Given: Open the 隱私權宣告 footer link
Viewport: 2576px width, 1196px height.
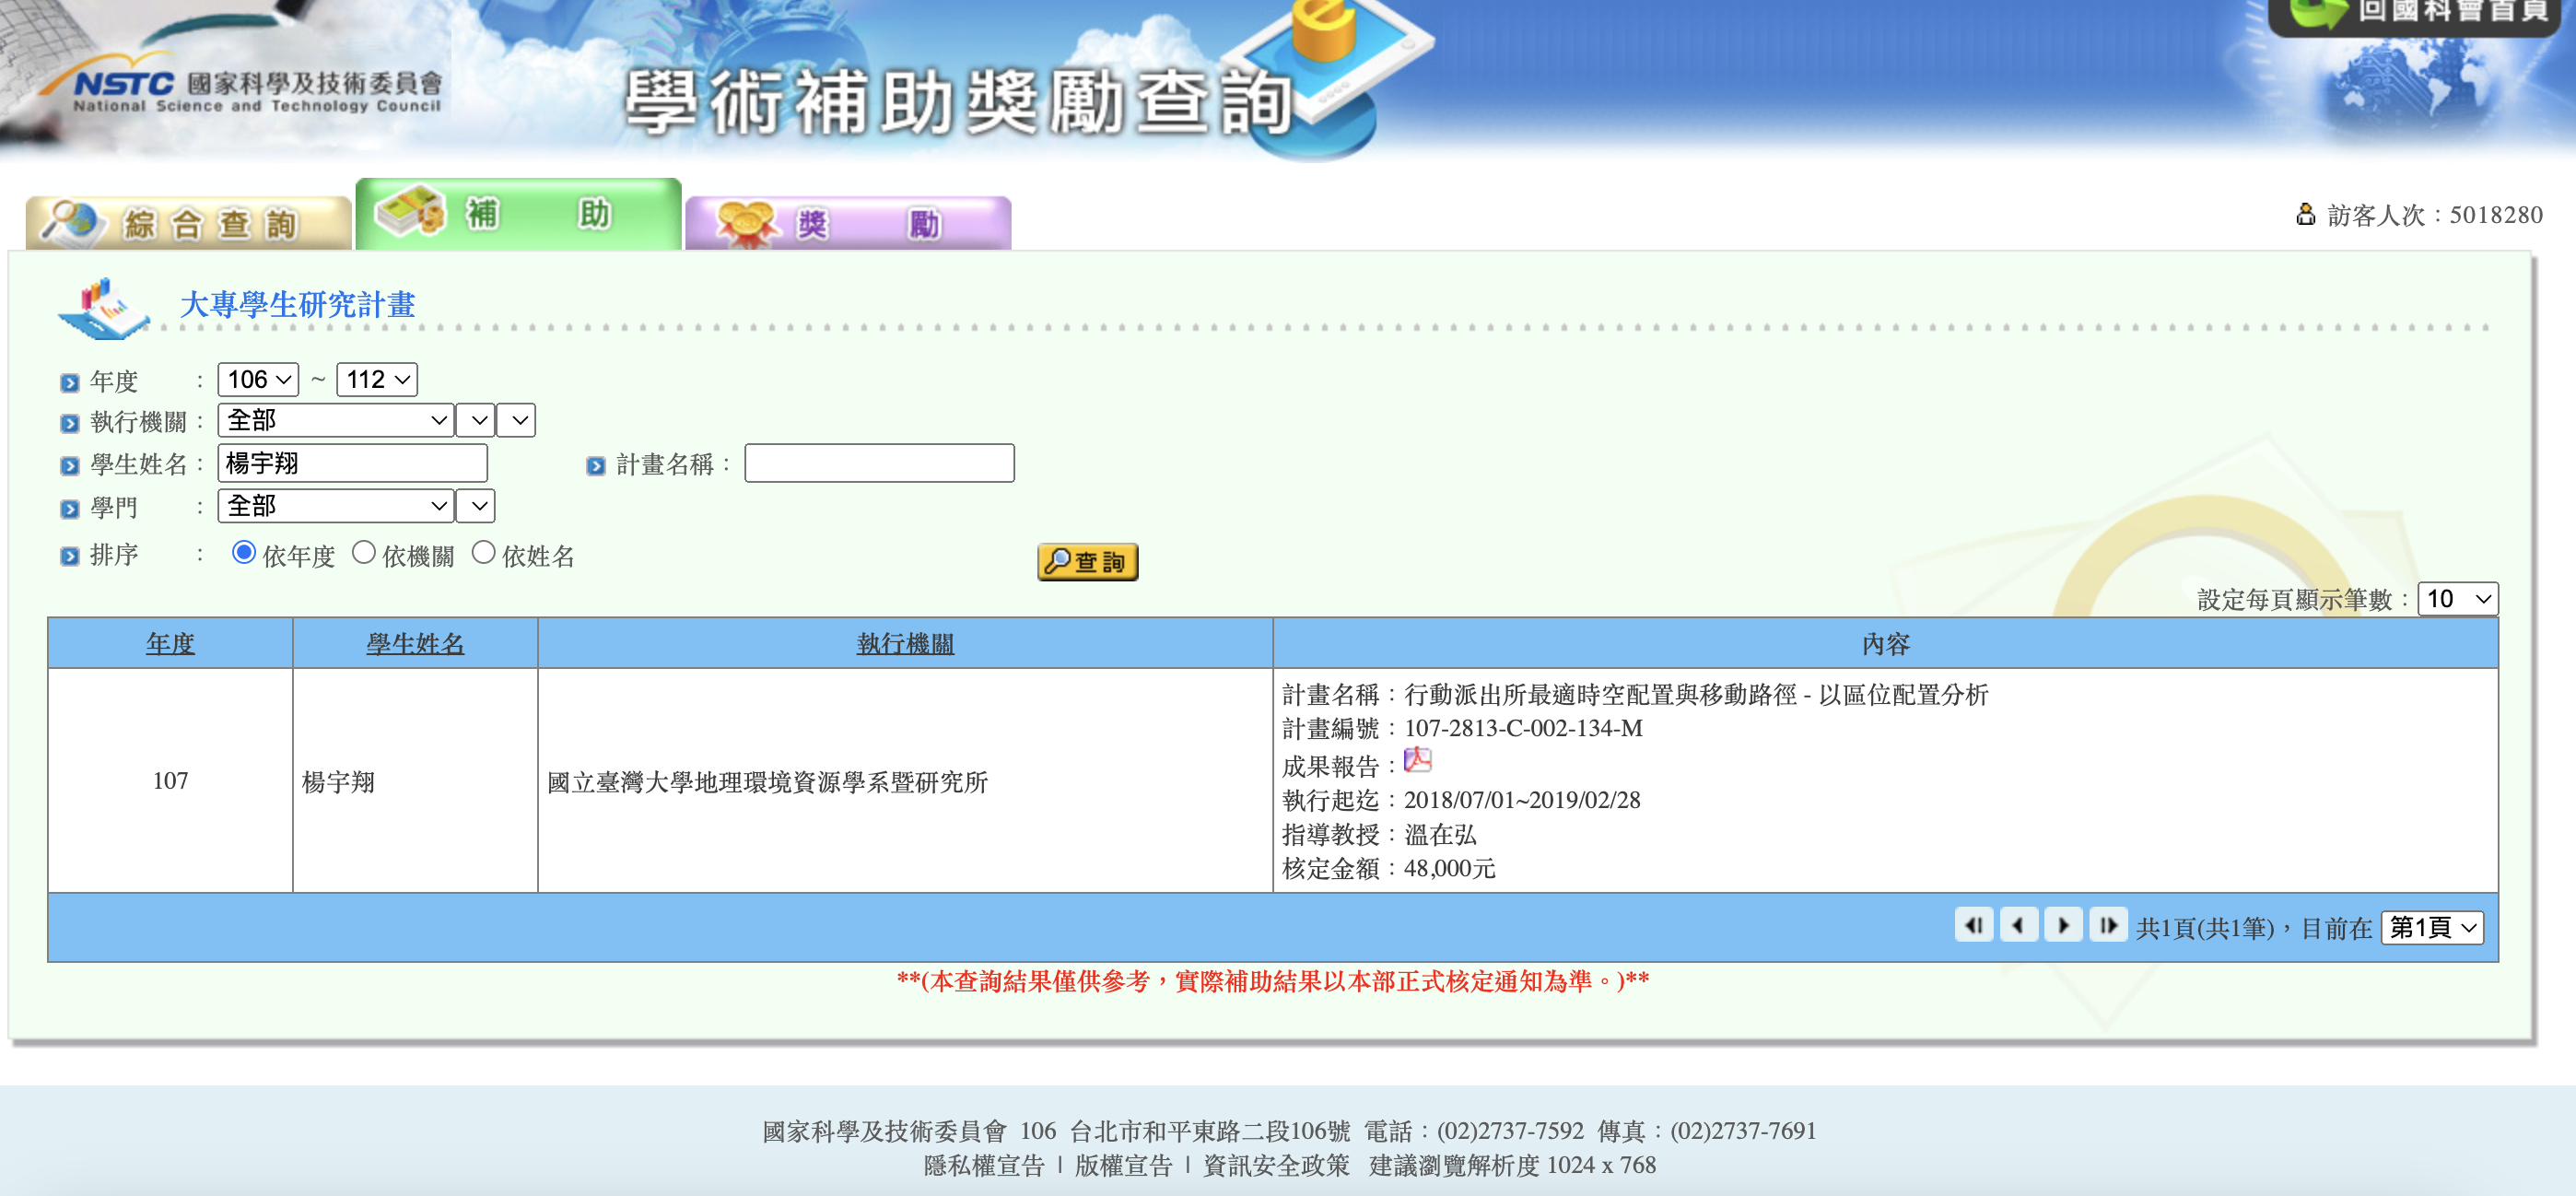Looking at the screenshot, I should click(x=984, y=1165).
